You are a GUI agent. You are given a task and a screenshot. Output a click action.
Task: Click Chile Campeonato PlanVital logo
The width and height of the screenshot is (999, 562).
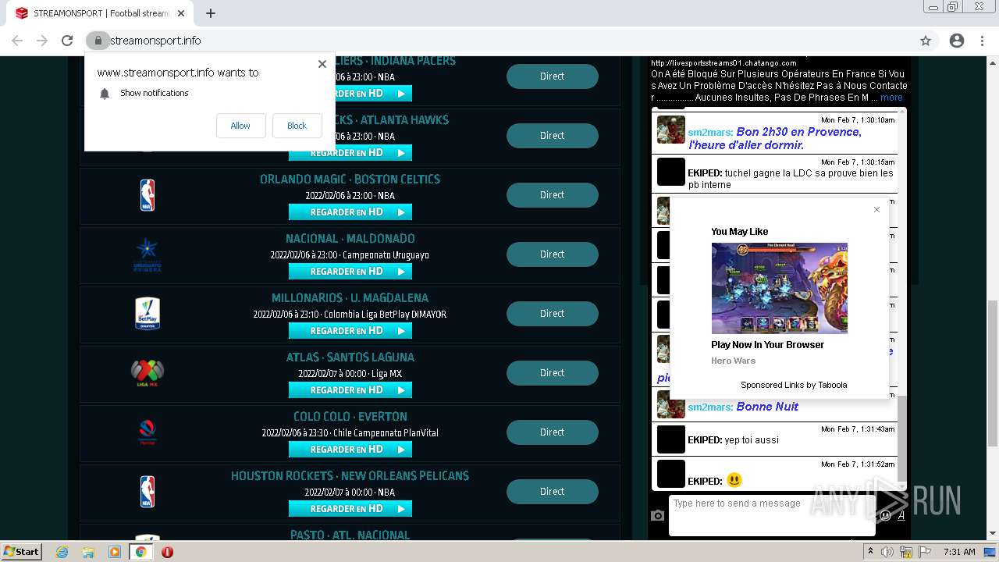[x=148, y=432]
